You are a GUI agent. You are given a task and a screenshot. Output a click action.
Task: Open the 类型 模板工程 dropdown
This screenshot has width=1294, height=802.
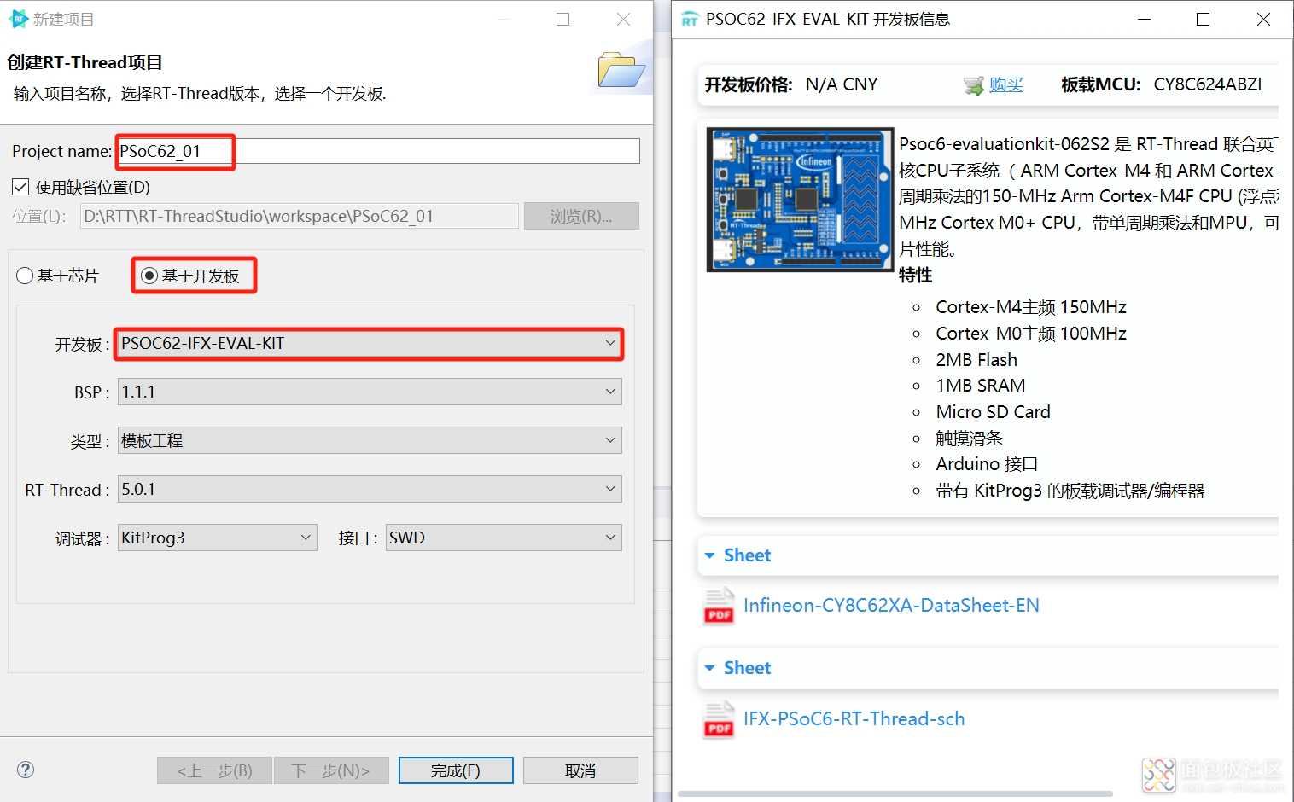370,440
